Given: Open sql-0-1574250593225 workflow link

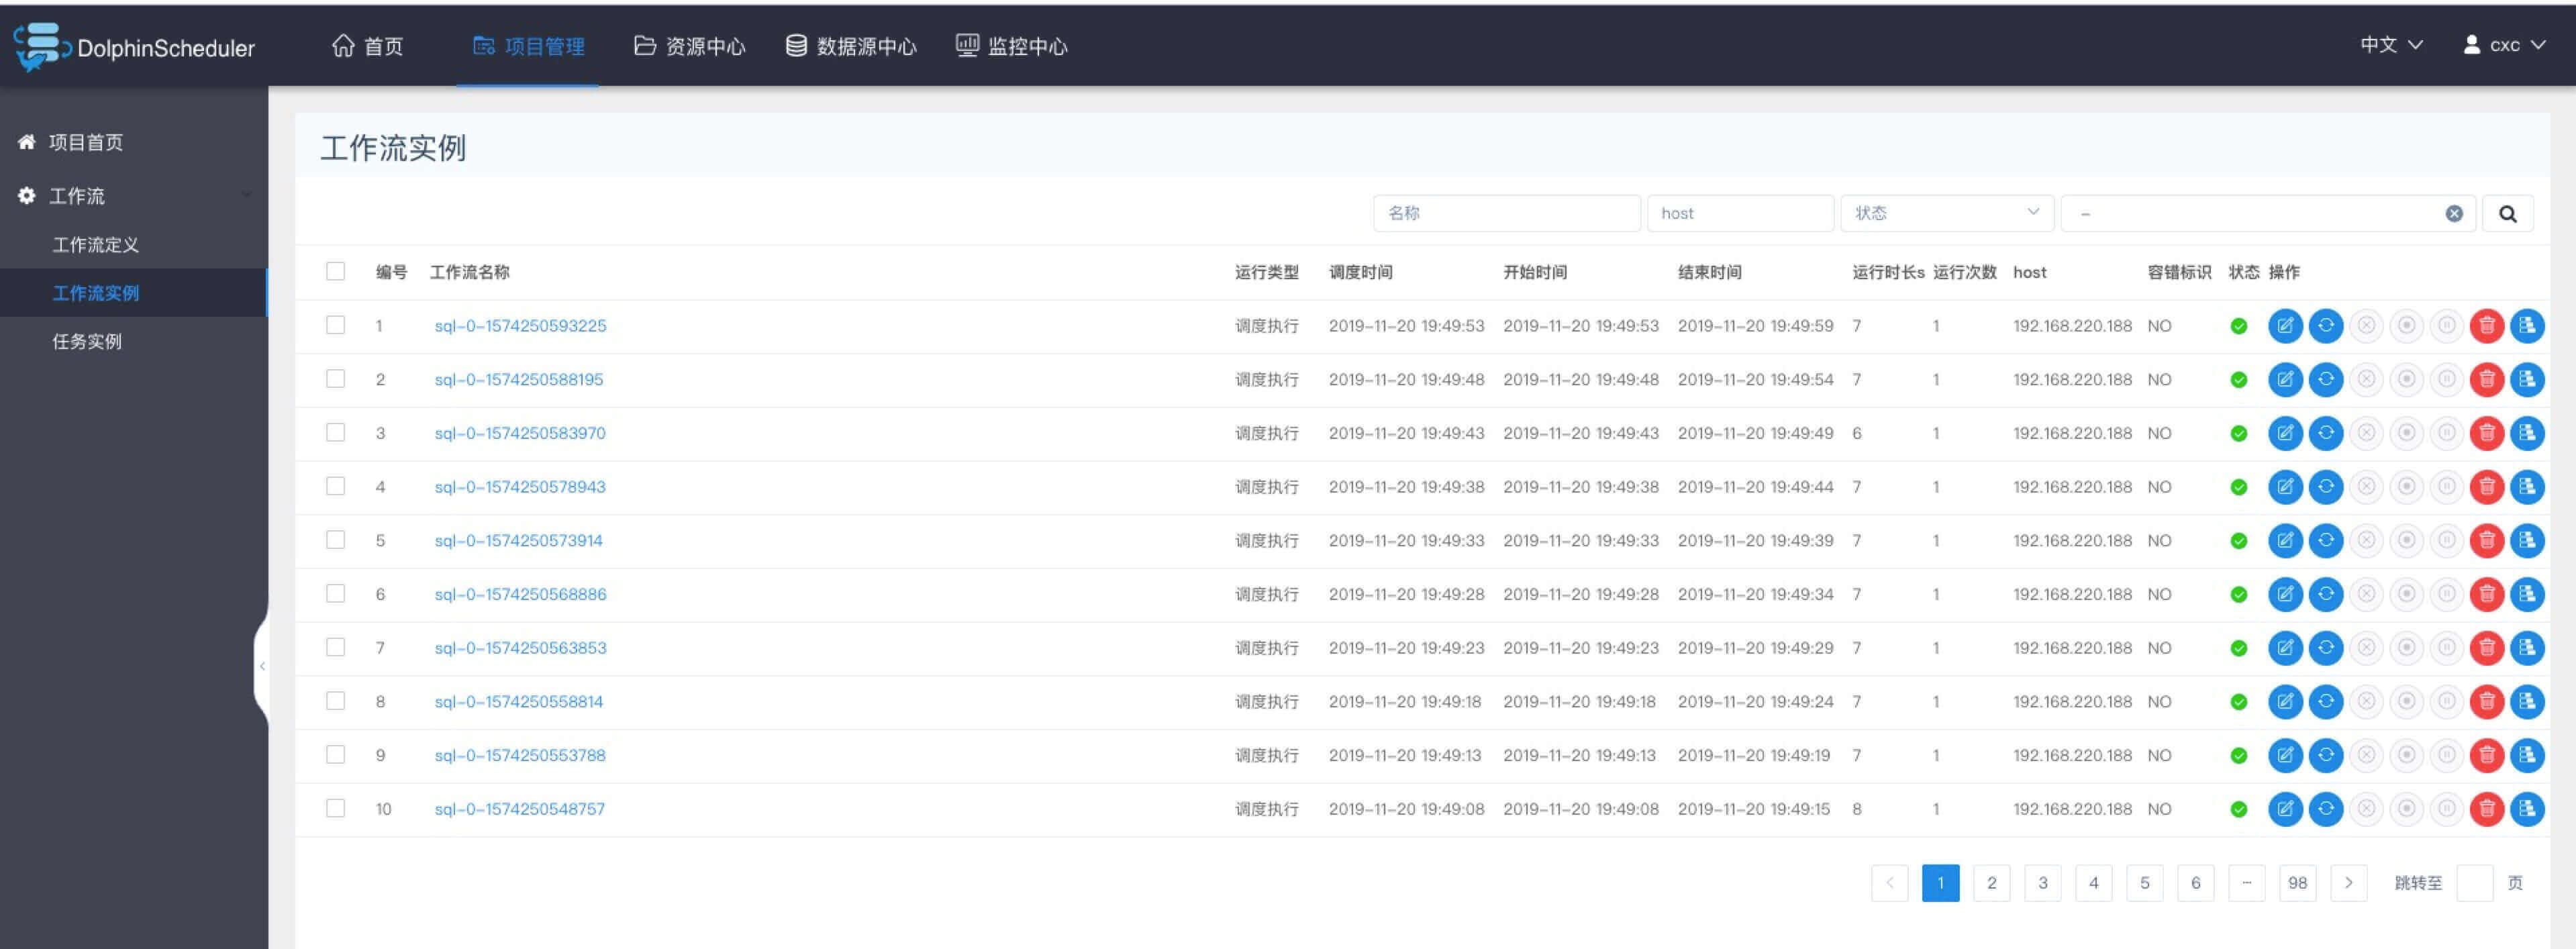Looking at the screenshot, I should [x=520, y=326].
